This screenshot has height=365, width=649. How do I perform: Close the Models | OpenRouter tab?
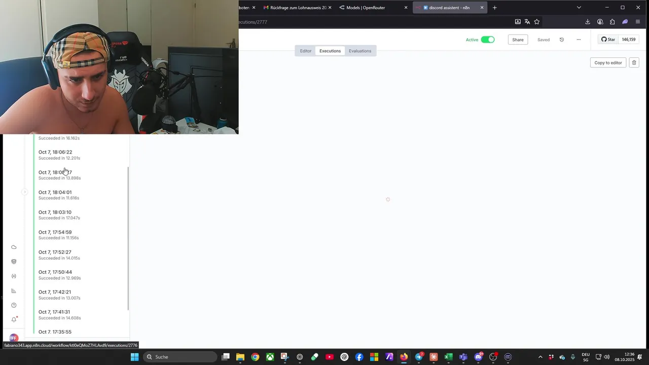click(406, 8)
